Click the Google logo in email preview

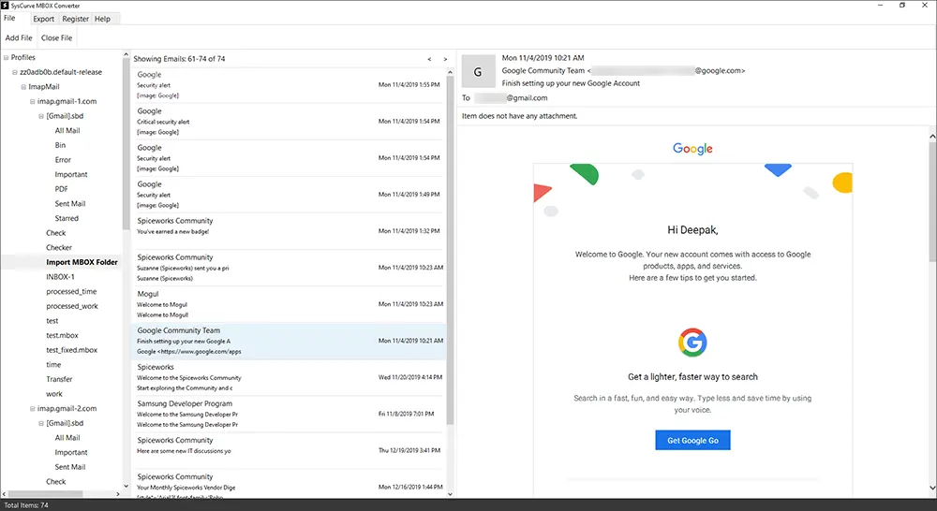(x=692, y=149)
